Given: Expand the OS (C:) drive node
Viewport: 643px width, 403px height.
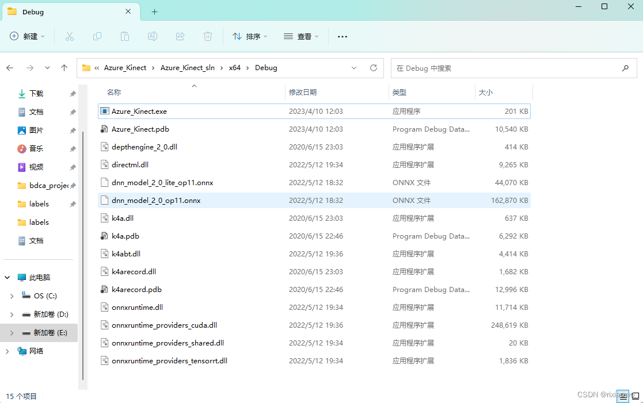Looking at the screenshot, I should [x=12, y=296].
